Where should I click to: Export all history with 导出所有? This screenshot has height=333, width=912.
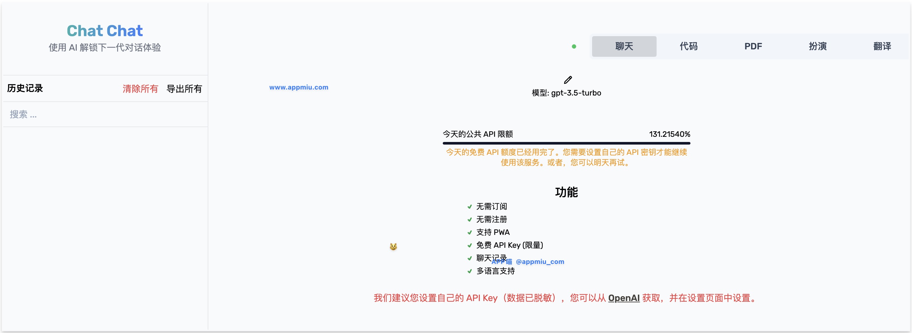coord(184,88)
